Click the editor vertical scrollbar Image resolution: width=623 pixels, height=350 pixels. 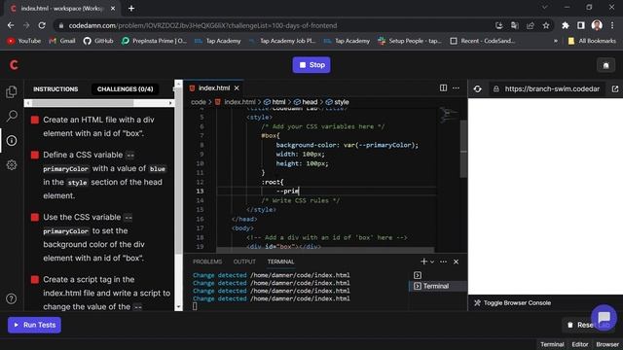point(463,149)
